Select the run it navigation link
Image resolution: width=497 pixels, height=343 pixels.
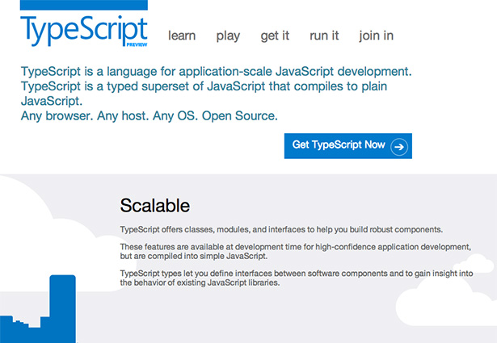pyautogui.click(x=324, y=36)
